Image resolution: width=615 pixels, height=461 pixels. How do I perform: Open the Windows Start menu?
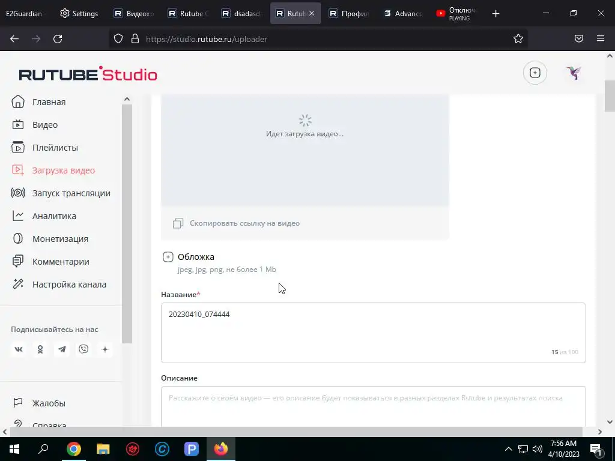coord(14,449)
